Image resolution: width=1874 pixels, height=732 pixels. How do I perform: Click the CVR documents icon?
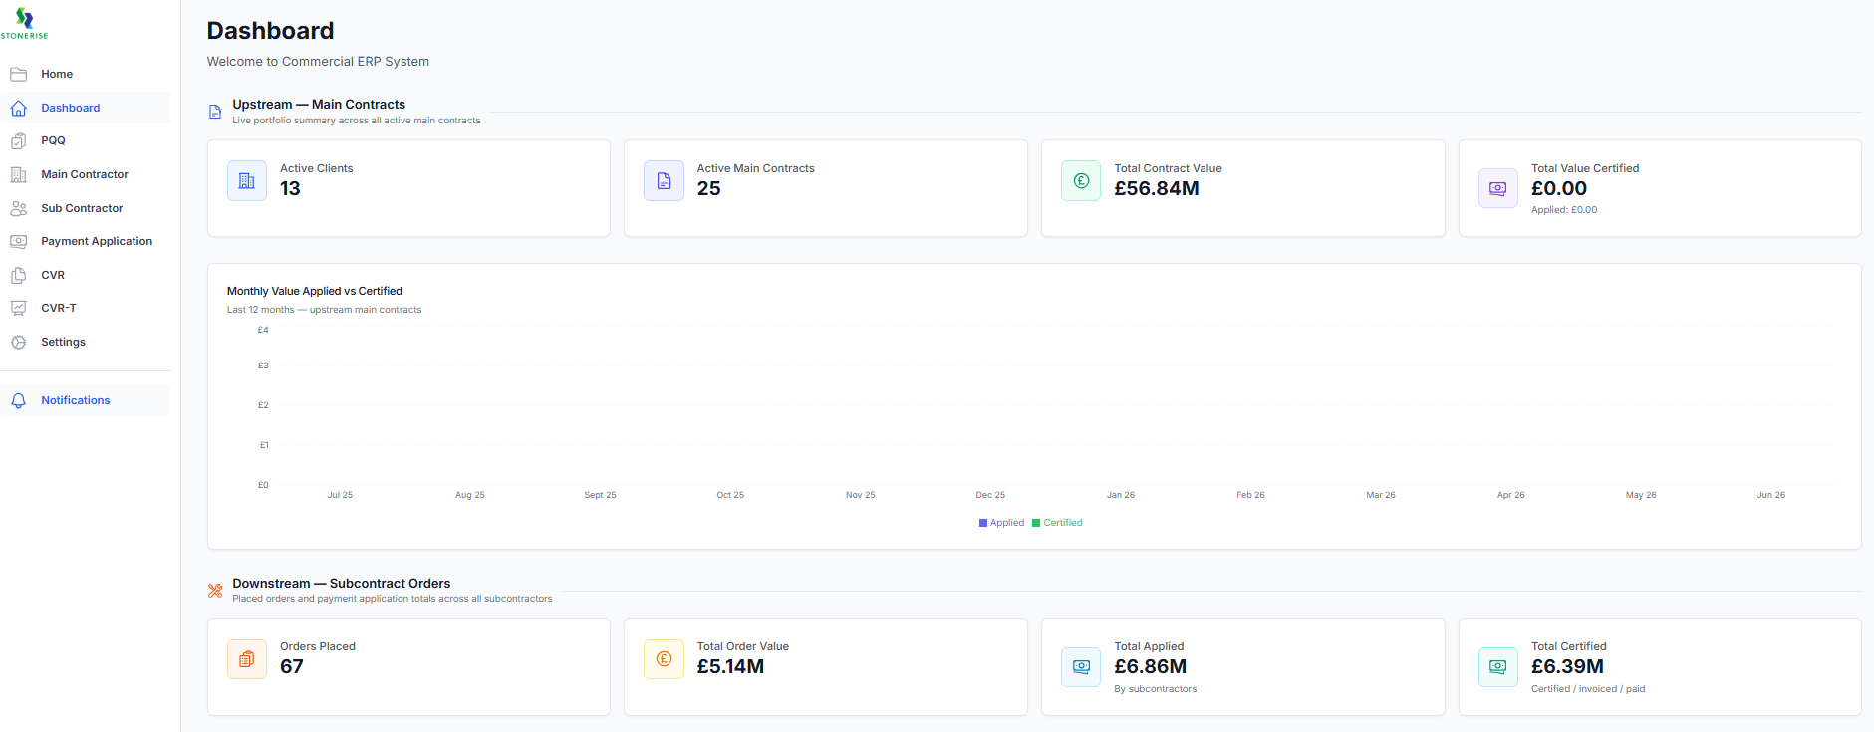click(18, 275)
